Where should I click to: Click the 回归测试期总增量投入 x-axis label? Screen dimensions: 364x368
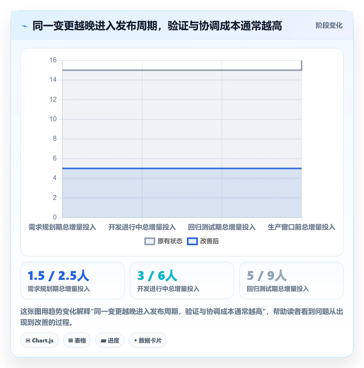pos(222,227)
